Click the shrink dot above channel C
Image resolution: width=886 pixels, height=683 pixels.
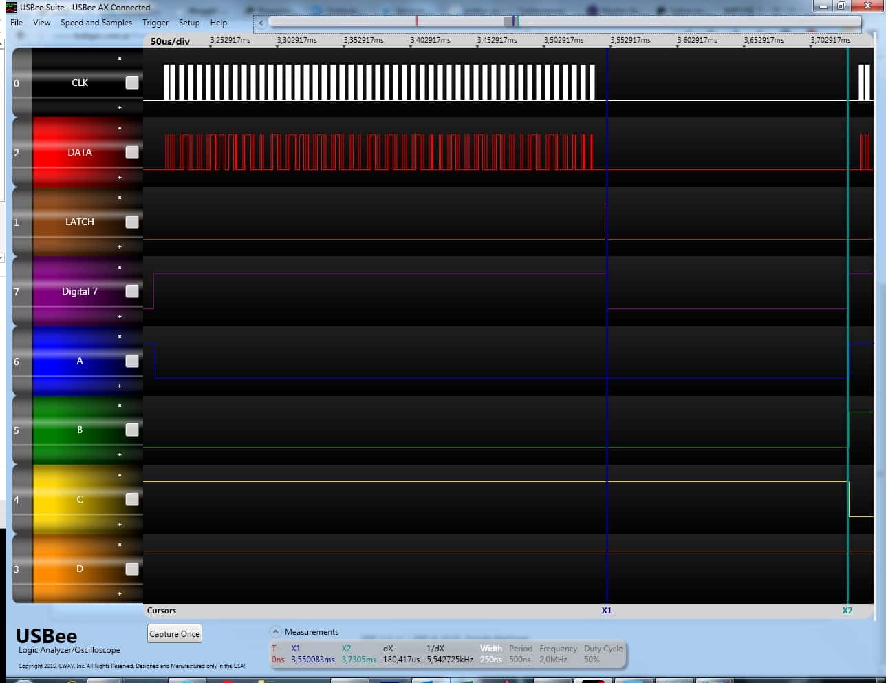pos(120,475)
